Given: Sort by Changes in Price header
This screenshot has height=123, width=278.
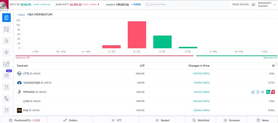Looking at the screenshot, I should [199, 66].
